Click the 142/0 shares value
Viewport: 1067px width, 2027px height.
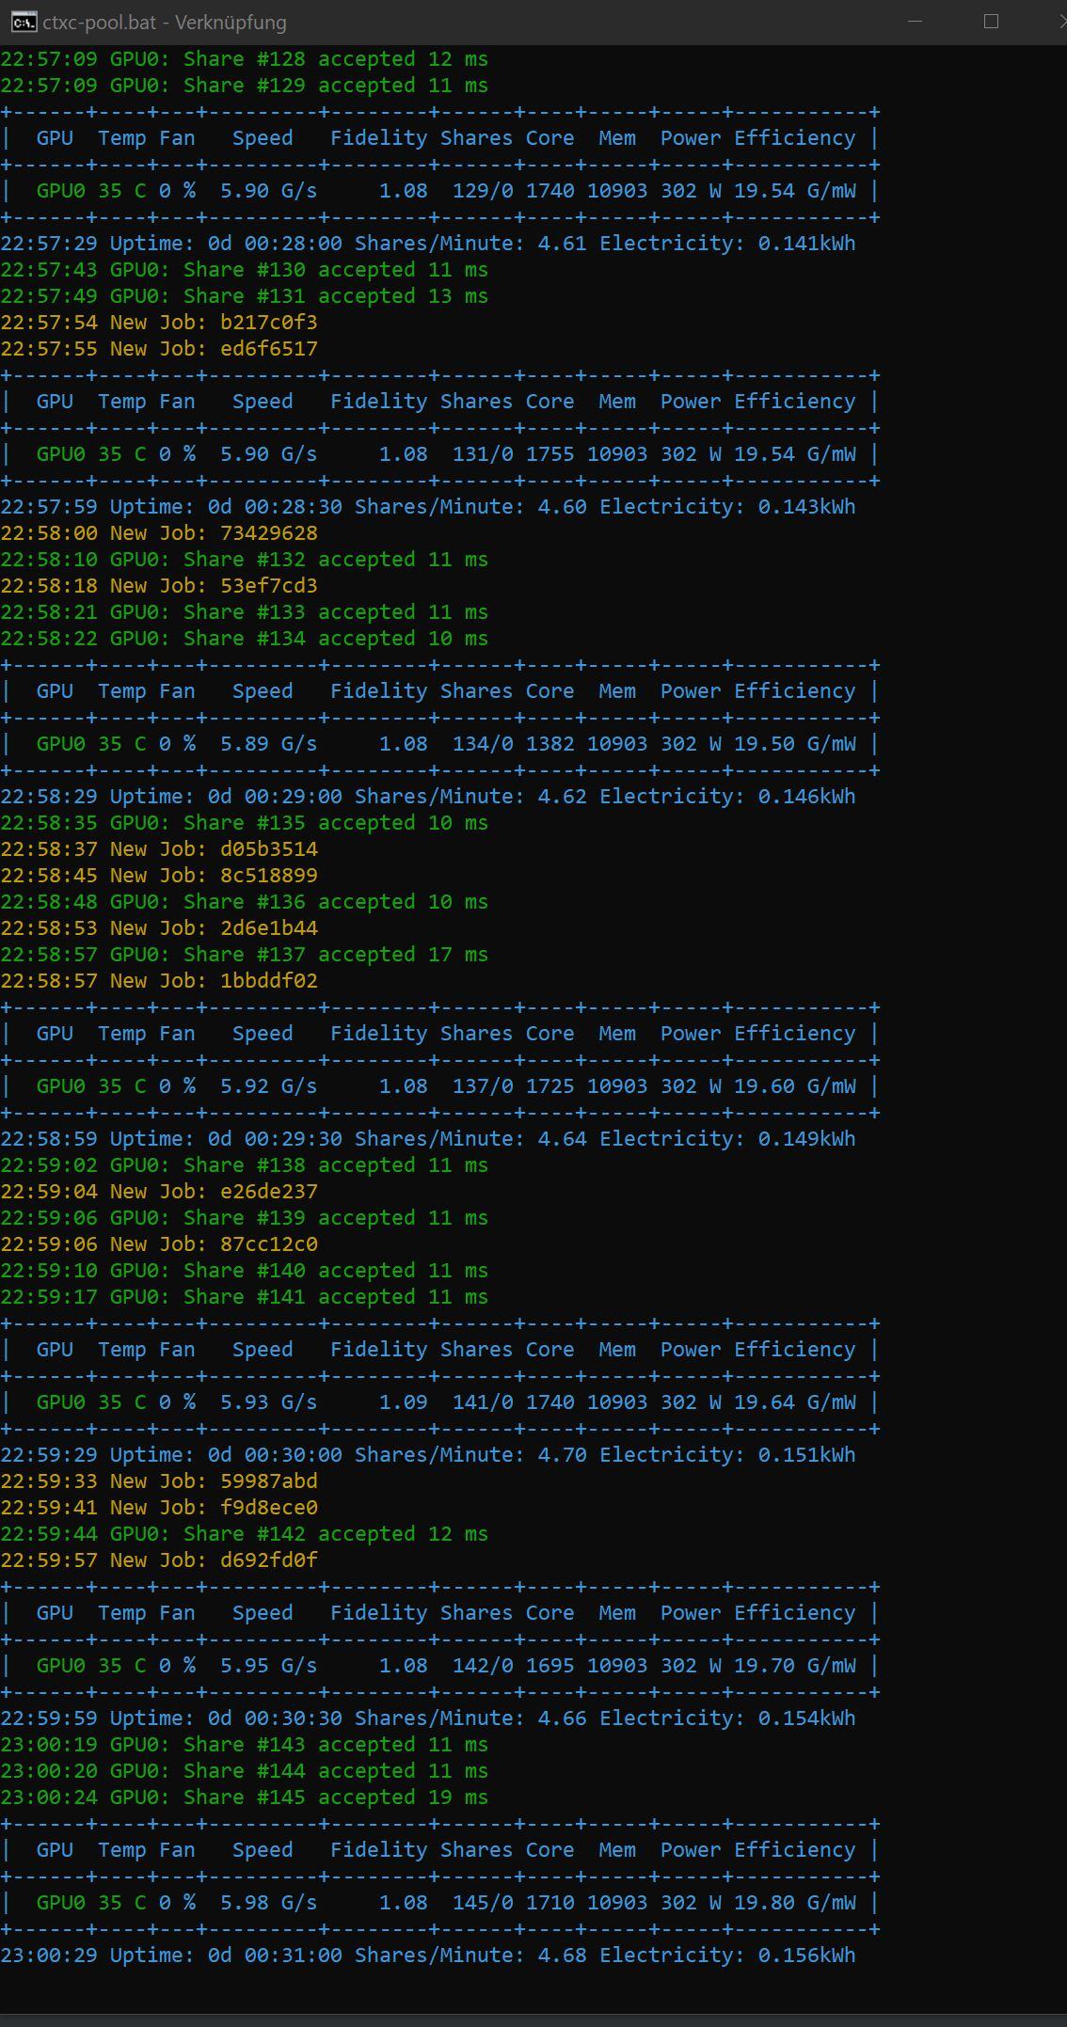click(483, 1666)
